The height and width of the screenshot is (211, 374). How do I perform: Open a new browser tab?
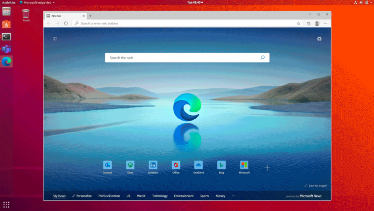click(90, 16)
